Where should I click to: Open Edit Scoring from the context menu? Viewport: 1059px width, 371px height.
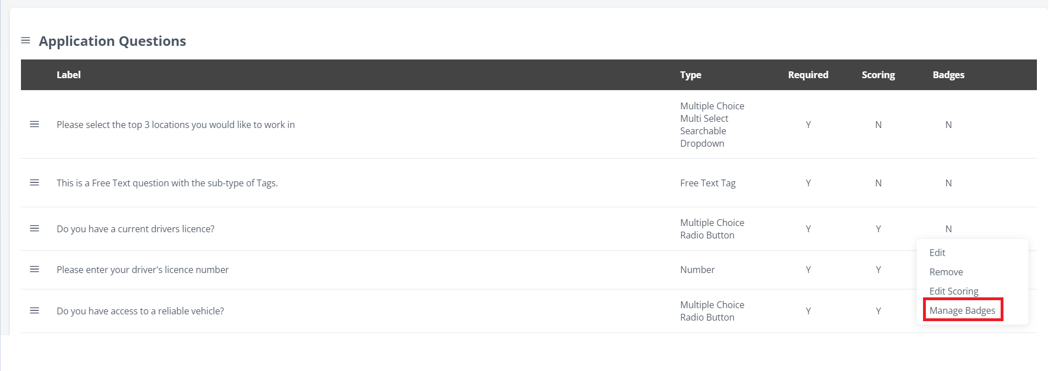[954, 291]
